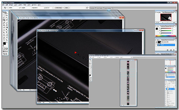Click the delete state trash icon in History panel
The width and height of the screenshot is (179, 110).
pos(174,50)
